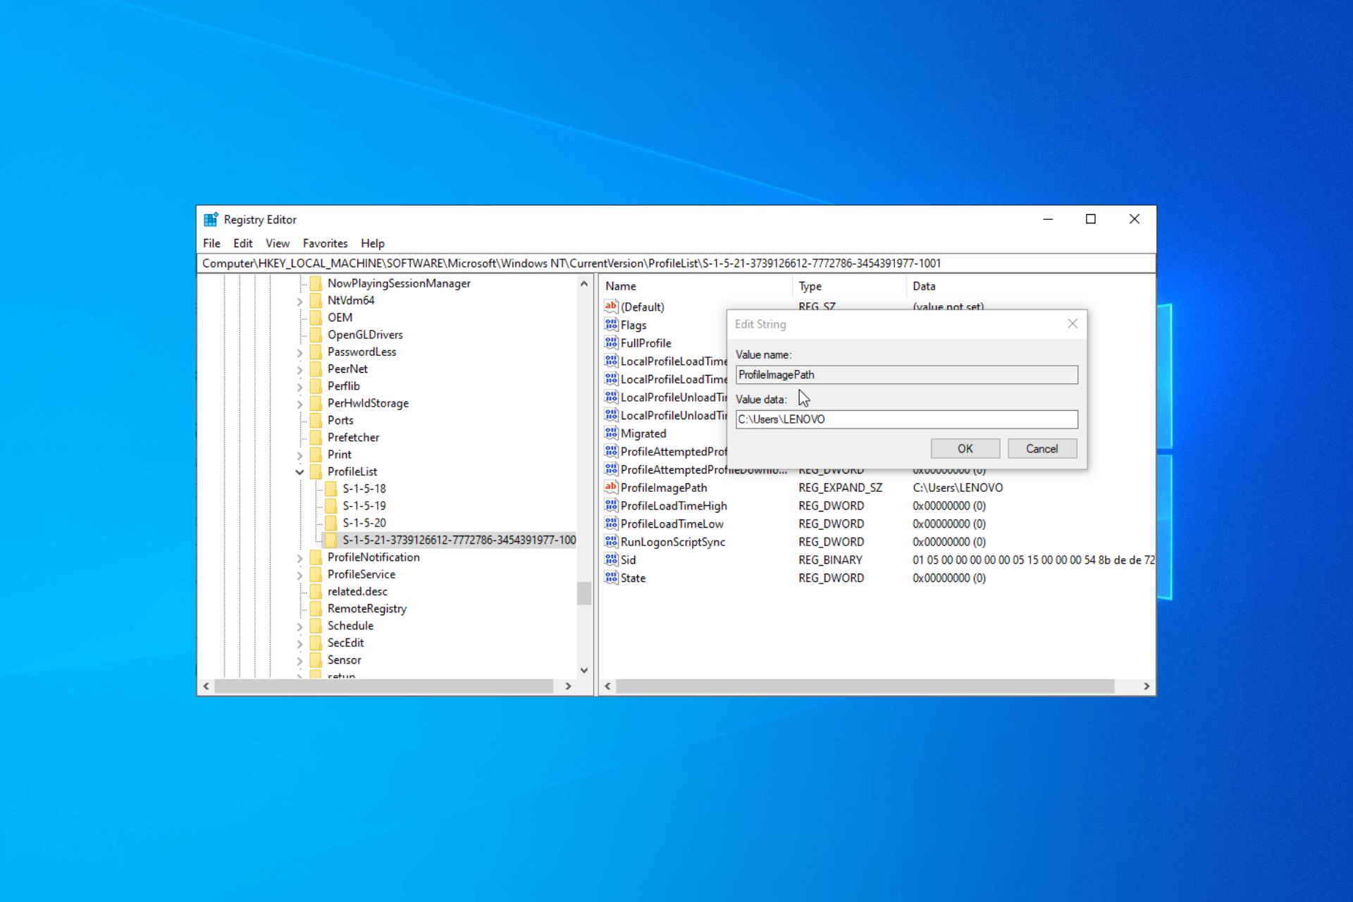
Task: Expand the PerHwIdStorage key
Action: [299, 404]
